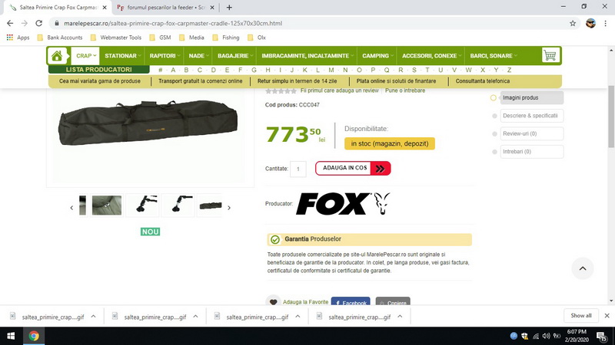The image size is (615, 345).
Task: Select the folded bag thumbnail
Action: 211,205
